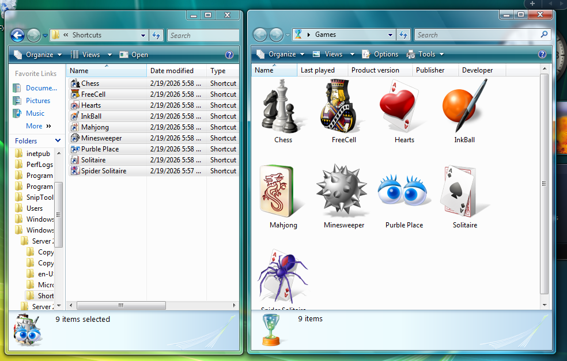The image size is (567, 361).
Task: Click Options in the Games toolbar
Action: coord(380,54)
